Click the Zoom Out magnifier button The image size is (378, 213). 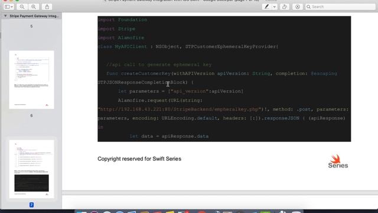(22, 7)
